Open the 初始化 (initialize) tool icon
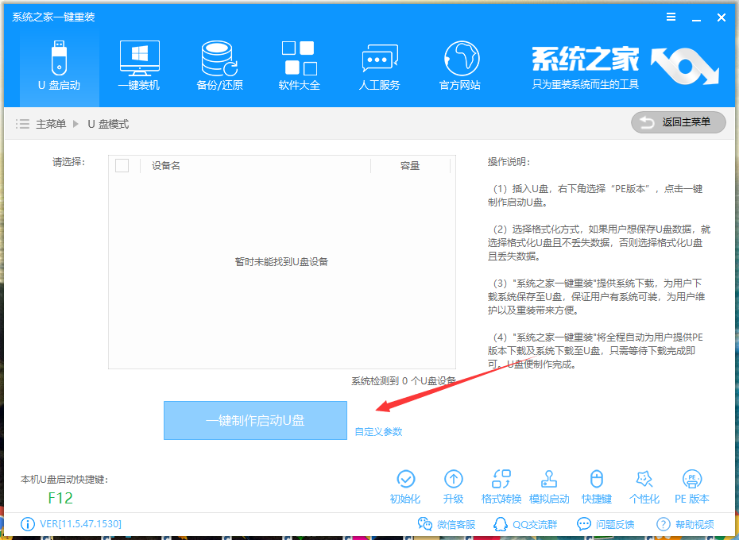 click(405, 480)
